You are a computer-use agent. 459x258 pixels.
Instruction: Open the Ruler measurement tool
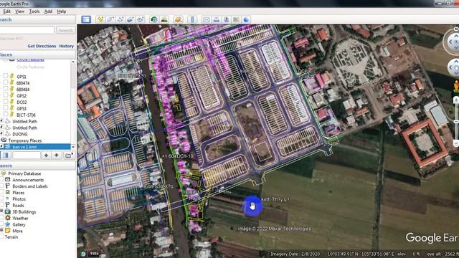pos(192,19)
